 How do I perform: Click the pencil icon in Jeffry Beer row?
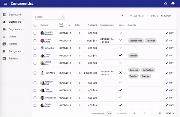pos(167,48)
